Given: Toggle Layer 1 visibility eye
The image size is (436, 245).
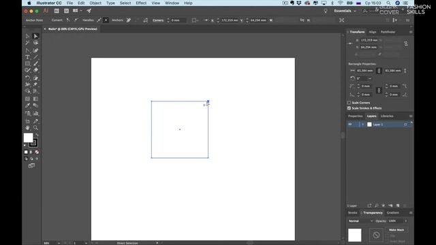Looking at the screenshot, I should coord(350,125).
